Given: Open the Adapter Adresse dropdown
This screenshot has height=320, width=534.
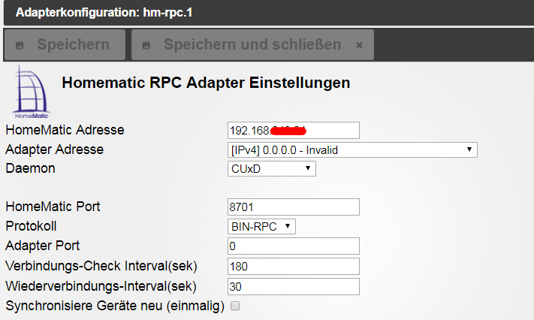Looking at the screenshot, I should [351, 149].
